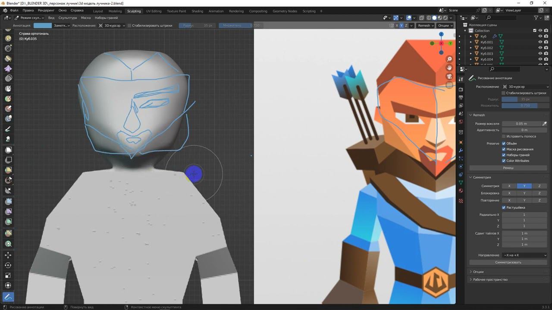Click Радиус slider in properties panel

click(525, 99)
